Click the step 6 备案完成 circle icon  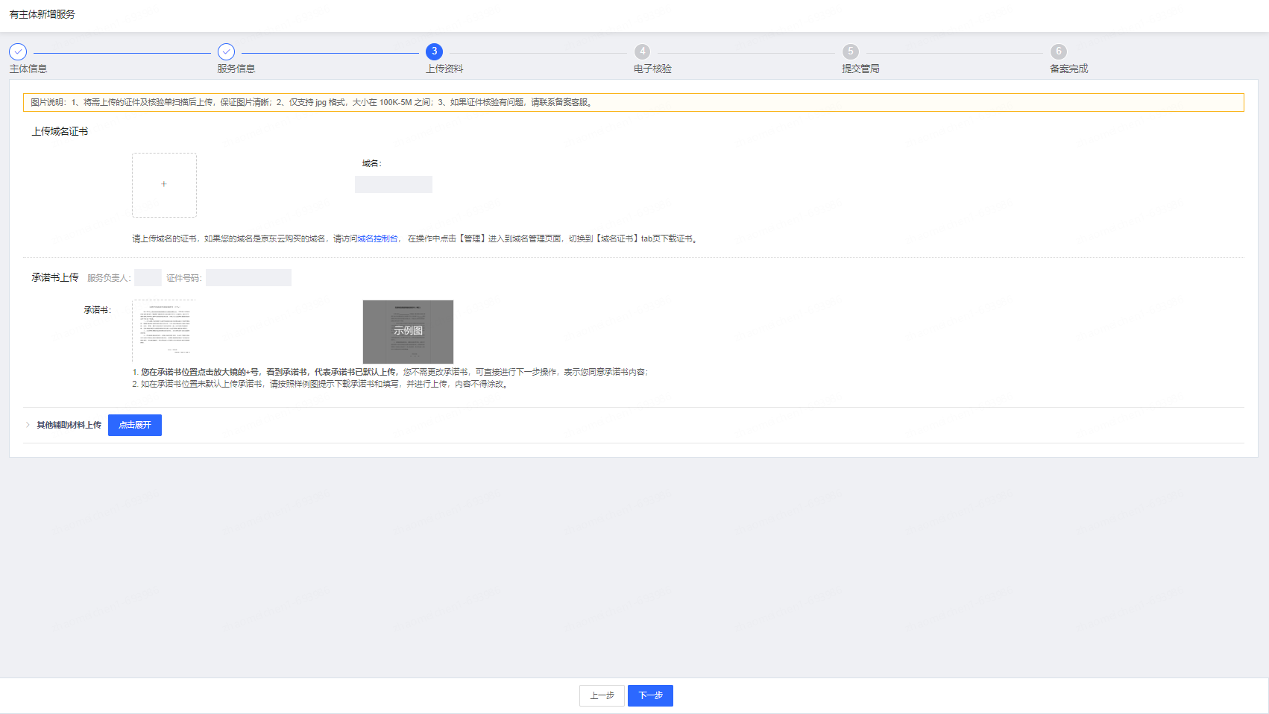coord(1058,51)
